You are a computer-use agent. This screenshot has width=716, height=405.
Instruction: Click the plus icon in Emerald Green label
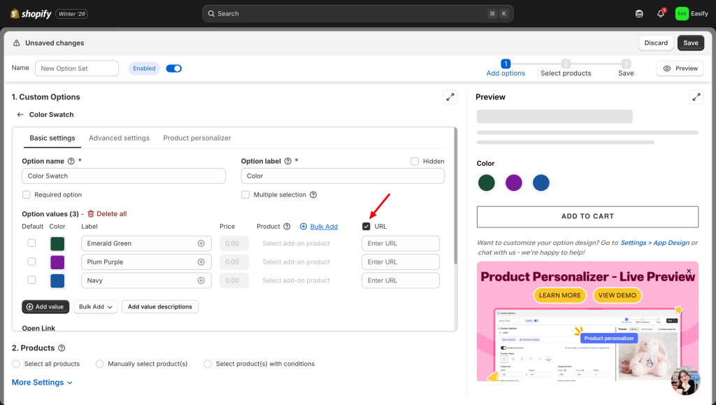(x=201, y=243)
